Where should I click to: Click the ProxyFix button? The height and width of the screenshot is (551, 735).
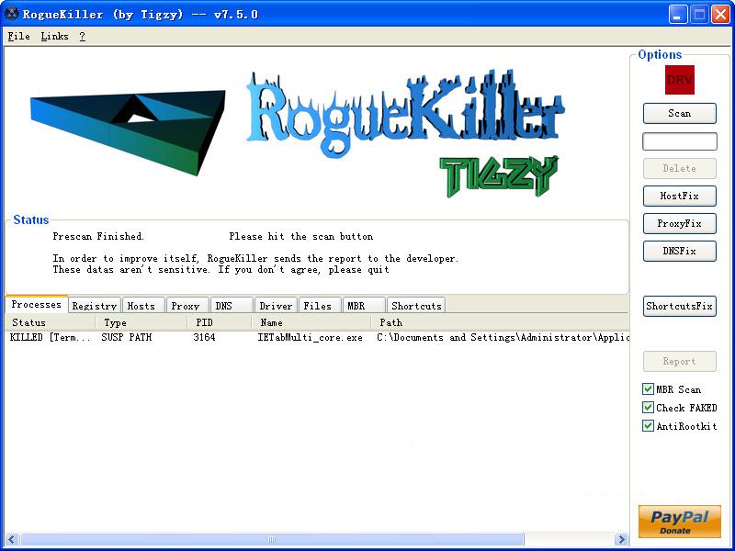point(679,223)
